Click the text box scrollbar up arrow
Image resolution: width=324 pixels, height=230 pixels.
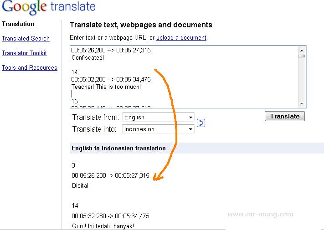pos(302,51)
